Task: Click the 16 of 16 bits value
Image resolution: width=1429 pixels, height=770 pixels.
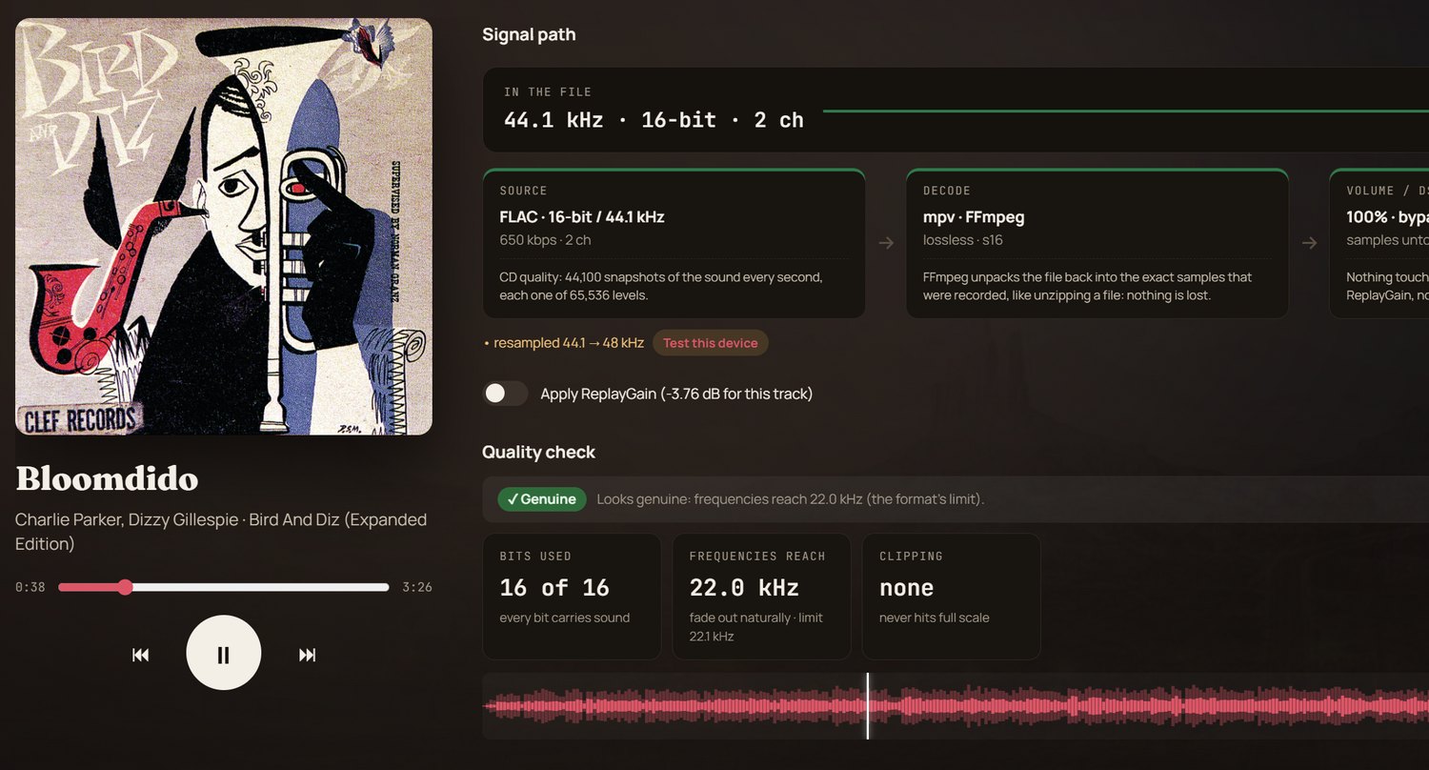Action: 554,588
